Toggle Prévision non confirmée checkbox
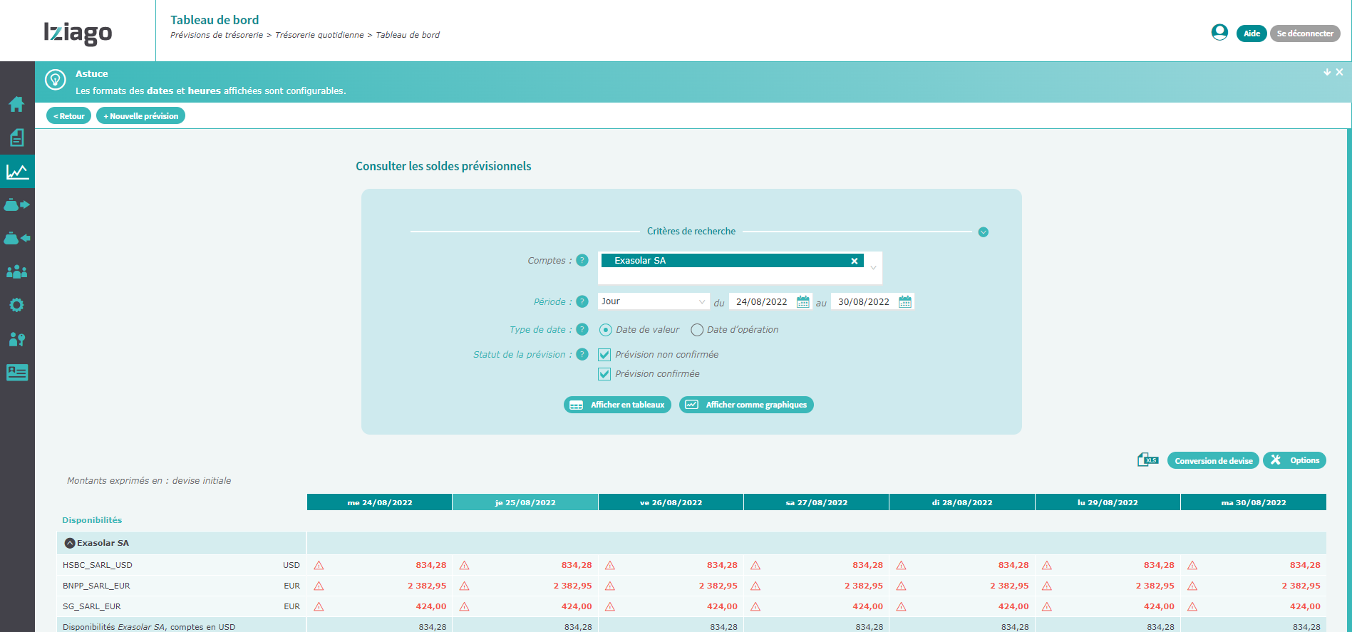This screenshot has height=632, width=1352. (x=604, y=355)
